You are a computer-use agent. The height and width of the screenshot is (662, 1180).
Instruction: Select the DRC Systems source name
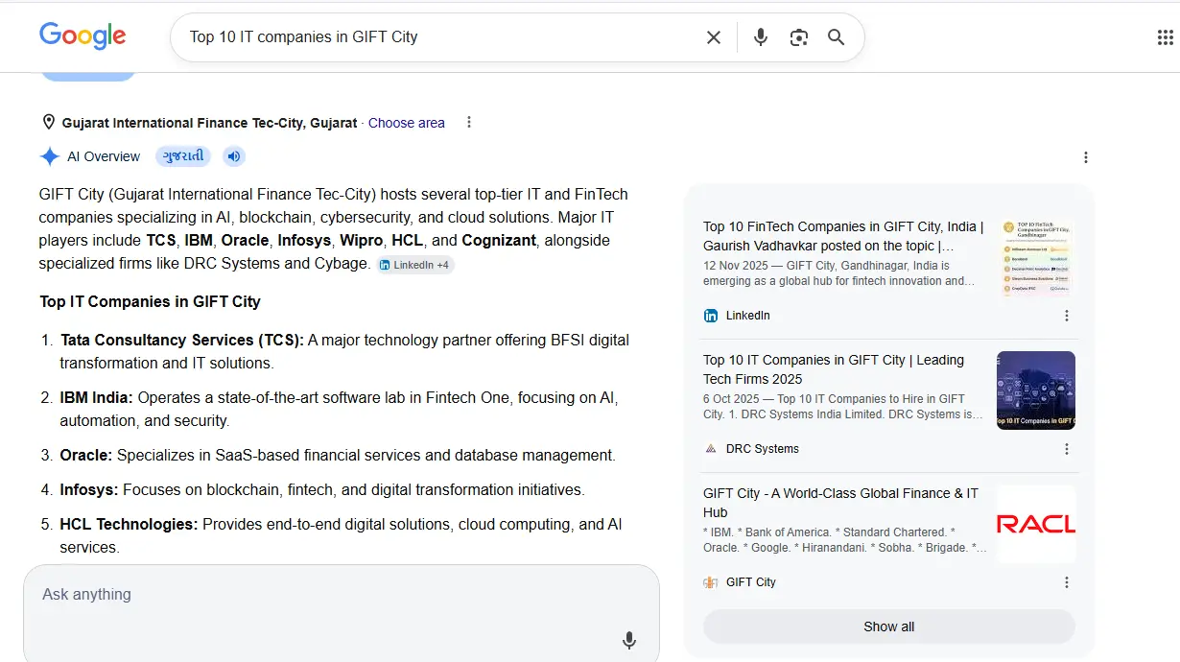coord(763,449)
